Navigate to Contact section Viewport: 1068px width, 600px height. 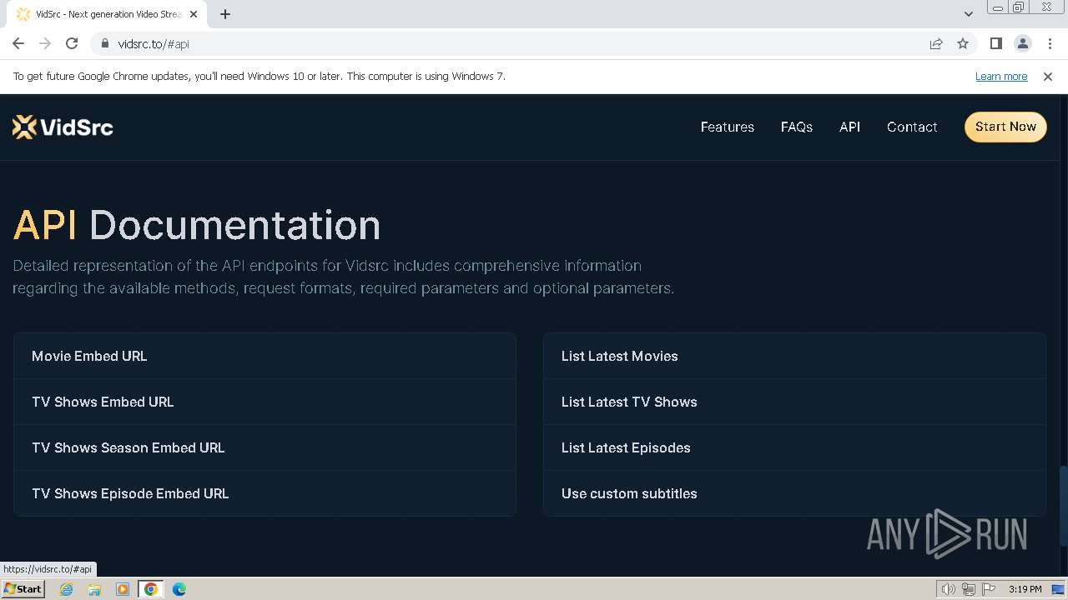point(912,127)
